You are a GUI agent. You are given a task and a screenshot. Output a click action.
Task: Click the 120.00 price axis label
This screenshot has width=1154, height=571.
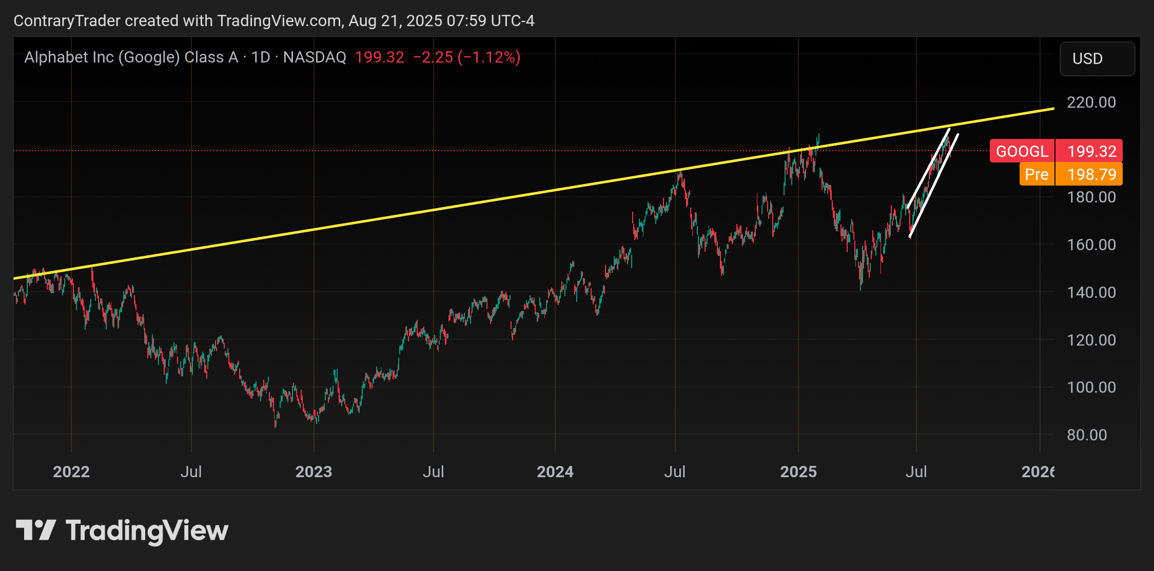1091,340
